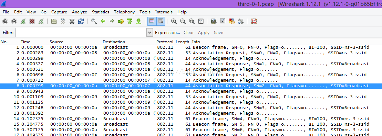Viewport: 382px width, 136px height.
Task: Open preferences wrench icon
Action: [x=241, y=21]
